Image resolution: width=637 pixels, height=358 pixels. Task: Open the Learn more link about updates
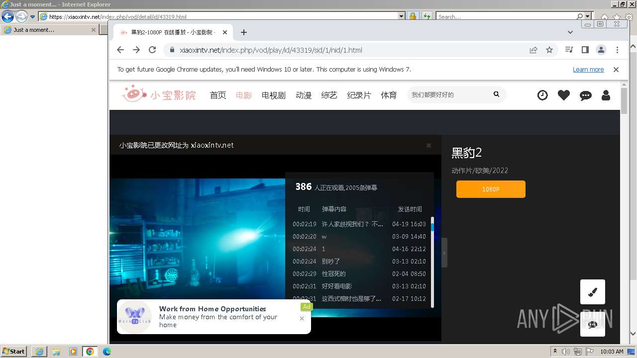click(x=588, y=70)
